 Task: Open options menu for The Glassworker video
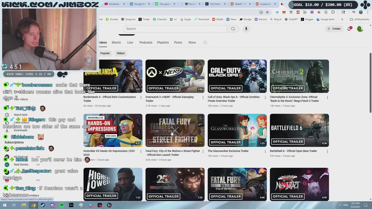265,152
